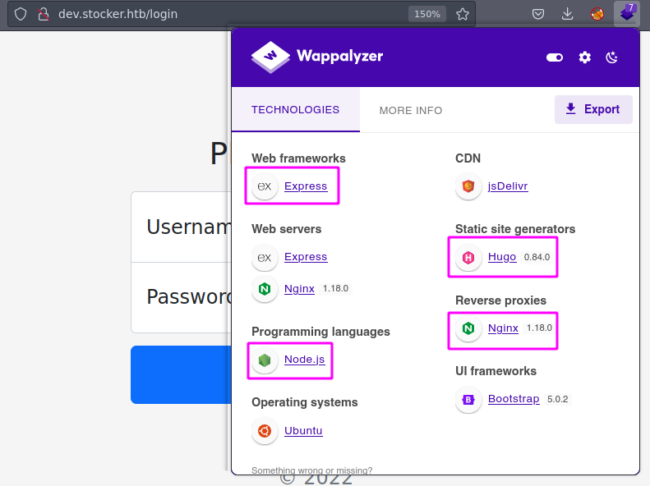650x486 pixels.
Task: Open the Bootstrap link
Action: tap(514, 399)
